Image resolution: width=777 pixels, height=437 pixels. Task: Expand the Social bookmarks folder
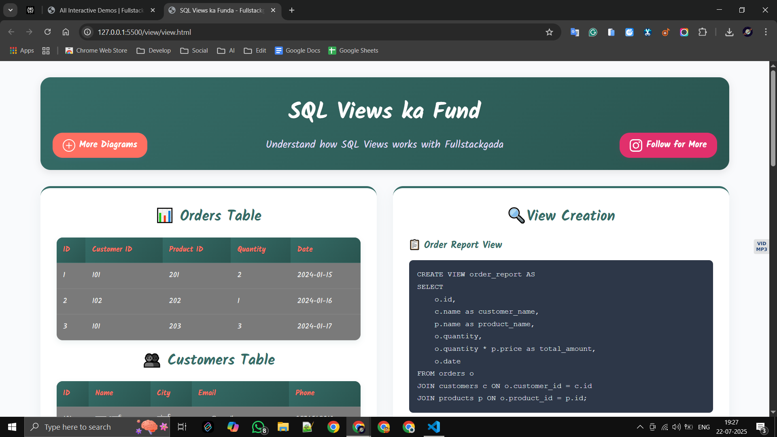[x=194, y=51]
